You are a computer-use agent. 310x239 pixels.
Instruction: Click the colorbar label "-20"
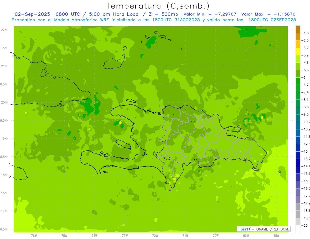305,225
